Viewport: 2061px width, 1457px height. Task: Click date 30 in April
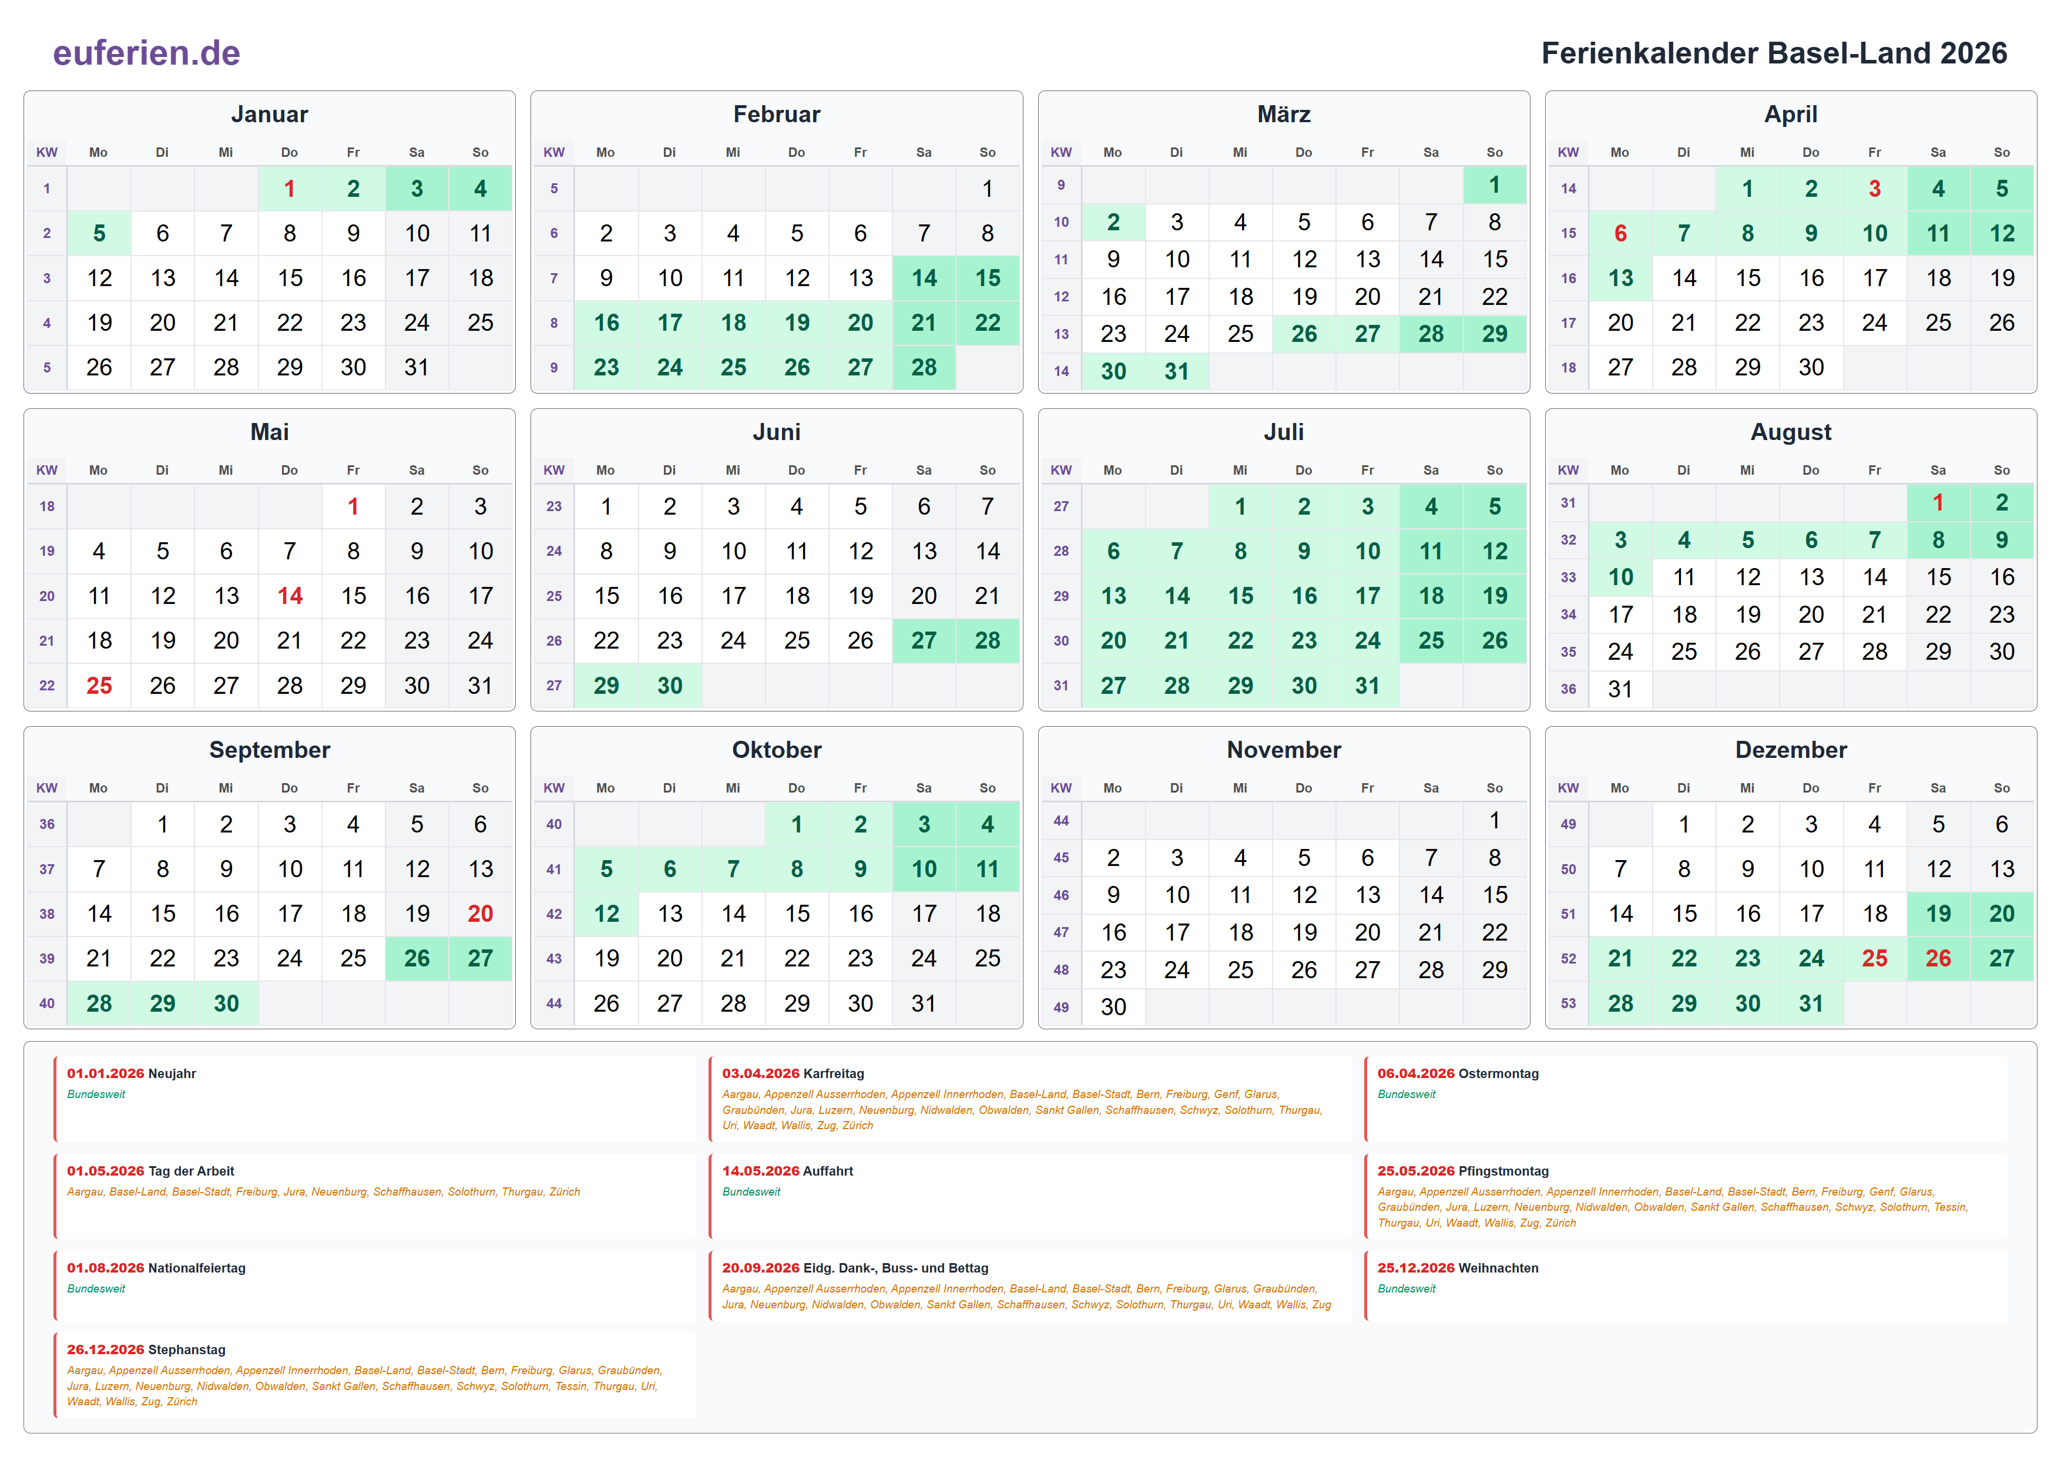[x=1811, y=367]
